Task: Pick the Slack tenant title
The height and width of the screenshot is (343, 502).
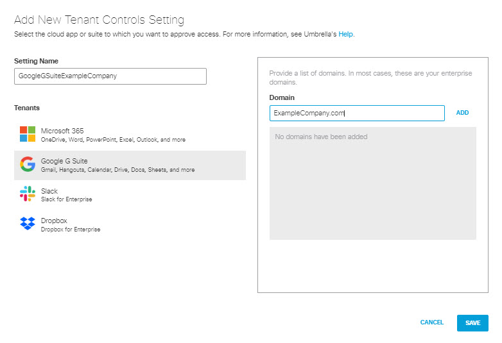Action: (49, 191)
